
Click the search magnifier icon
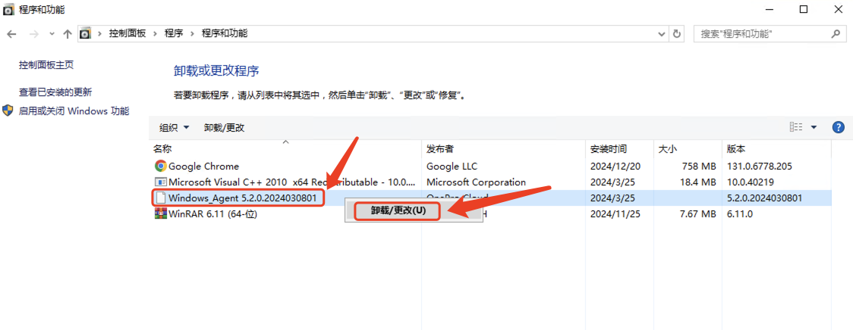[x=835, y=33]
